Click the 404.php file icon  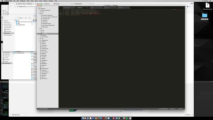point(41,44)
